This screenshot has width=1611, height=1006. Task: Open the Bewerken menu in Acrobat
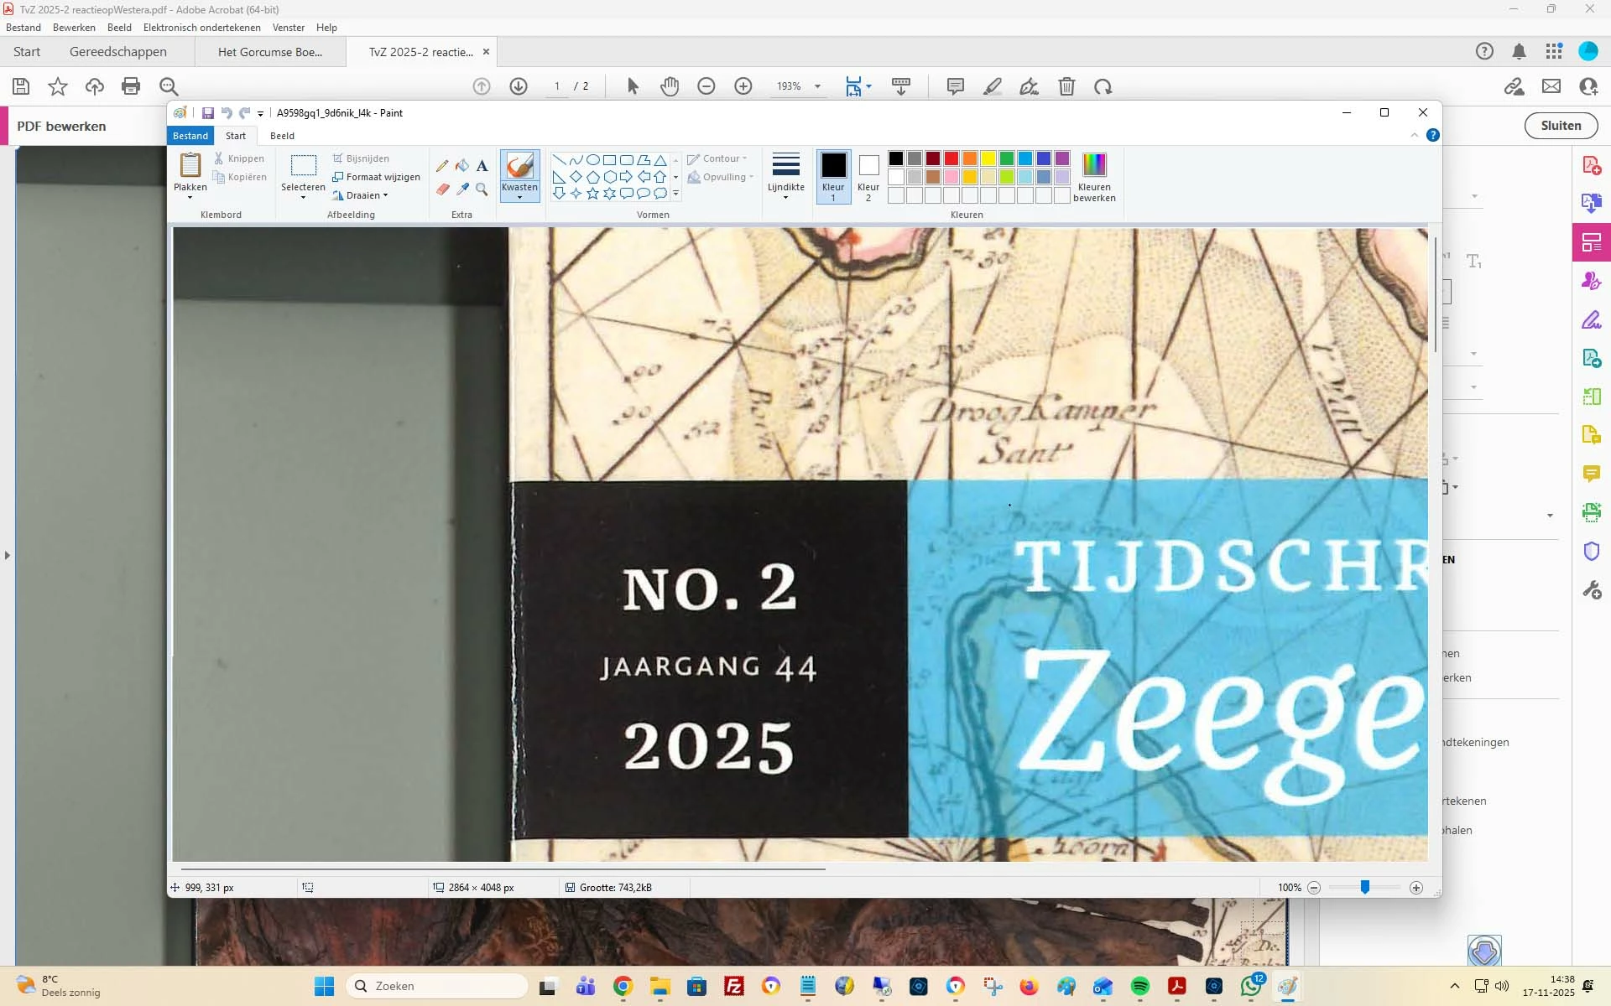(x=74, y=28)
